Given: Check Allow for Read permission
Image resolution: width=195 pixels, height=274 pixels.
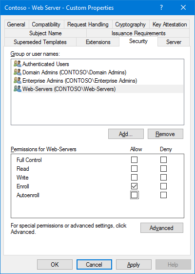Looking at the screenshot, I should coord(134,169).
